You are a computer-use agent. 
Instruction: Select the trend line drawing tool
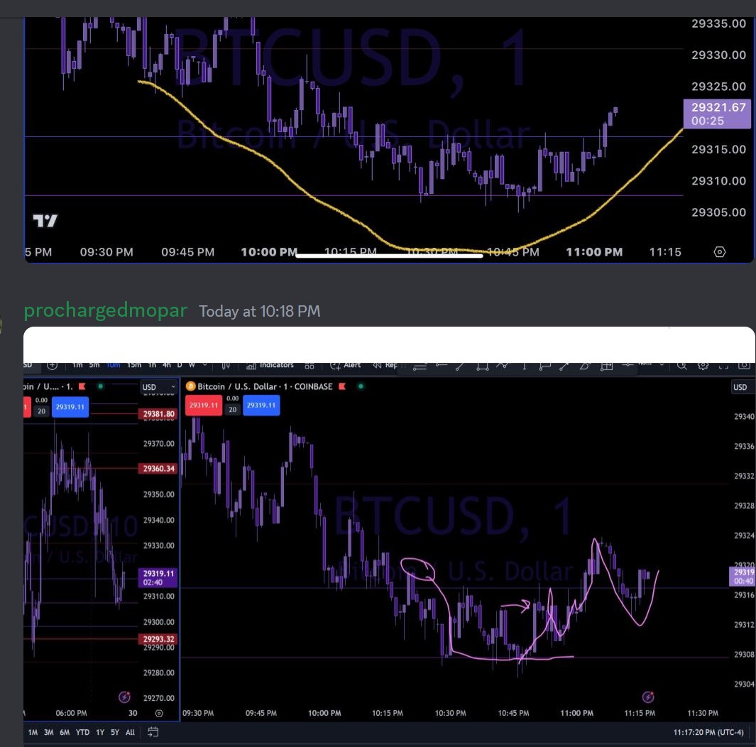pyautogui.click(x=459, y=366)
